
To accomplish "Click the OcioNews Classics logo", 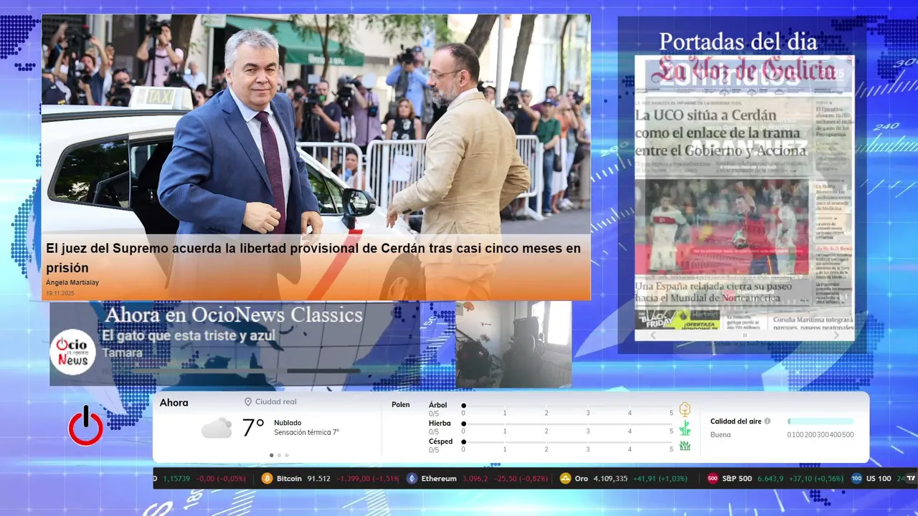I will (72, 352).
